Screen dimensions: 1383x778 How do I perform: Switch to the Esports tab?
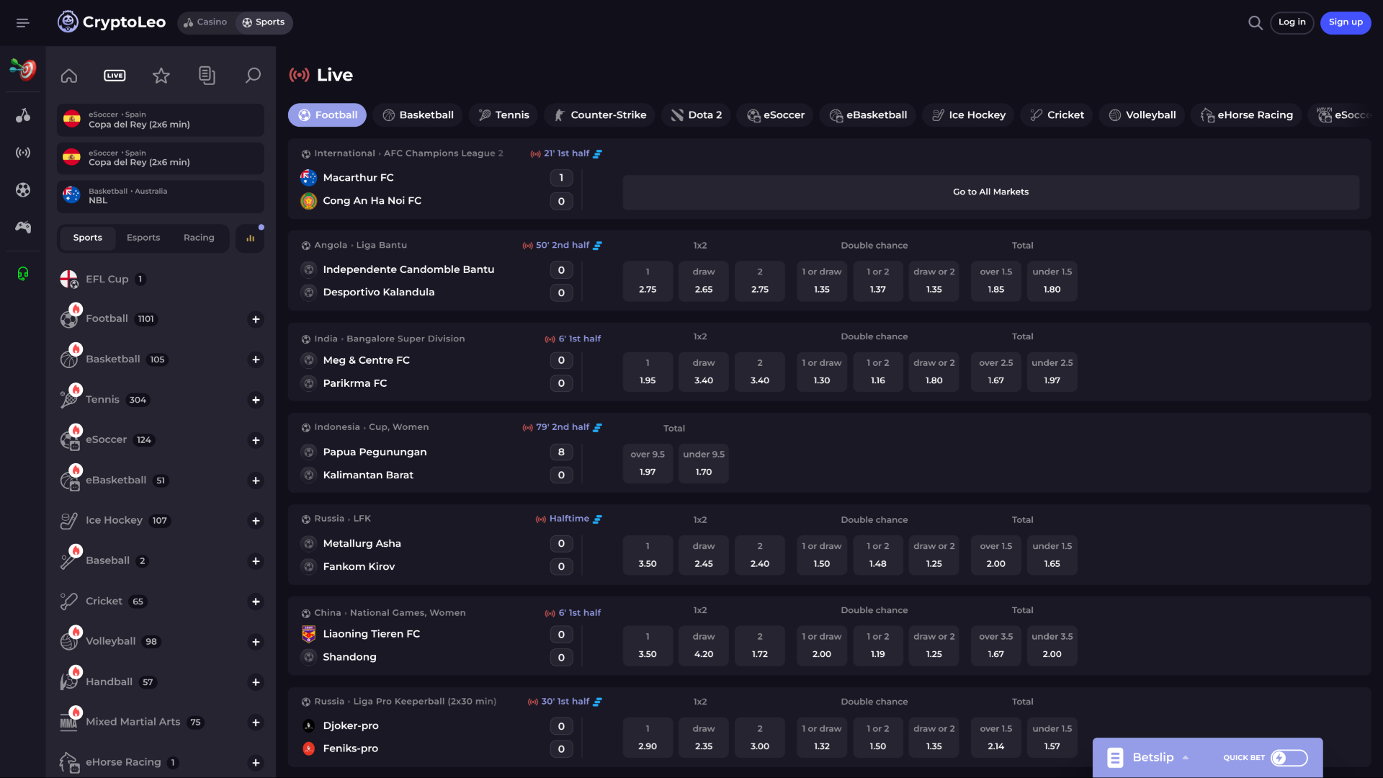143,237
